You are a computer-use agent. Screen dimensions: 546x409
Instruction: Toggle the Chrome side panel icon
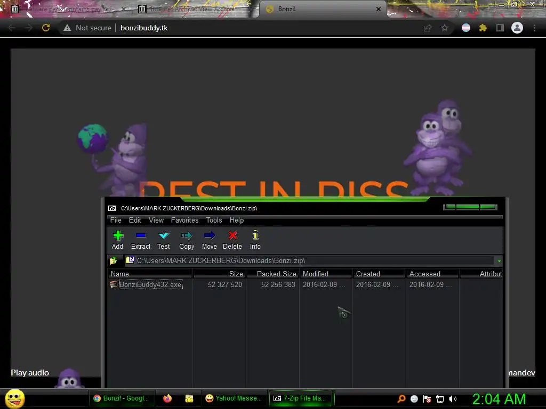pos(500,28)
